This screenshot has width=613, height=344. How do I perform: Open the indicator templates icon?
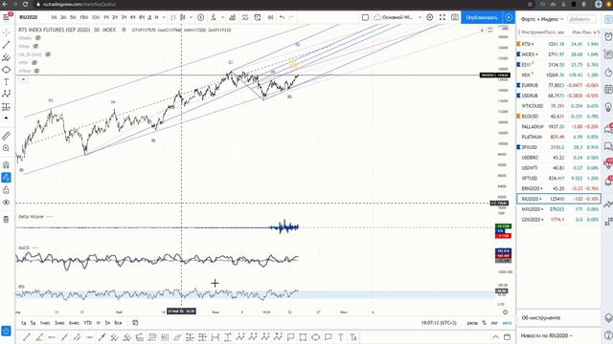[245, 17]
